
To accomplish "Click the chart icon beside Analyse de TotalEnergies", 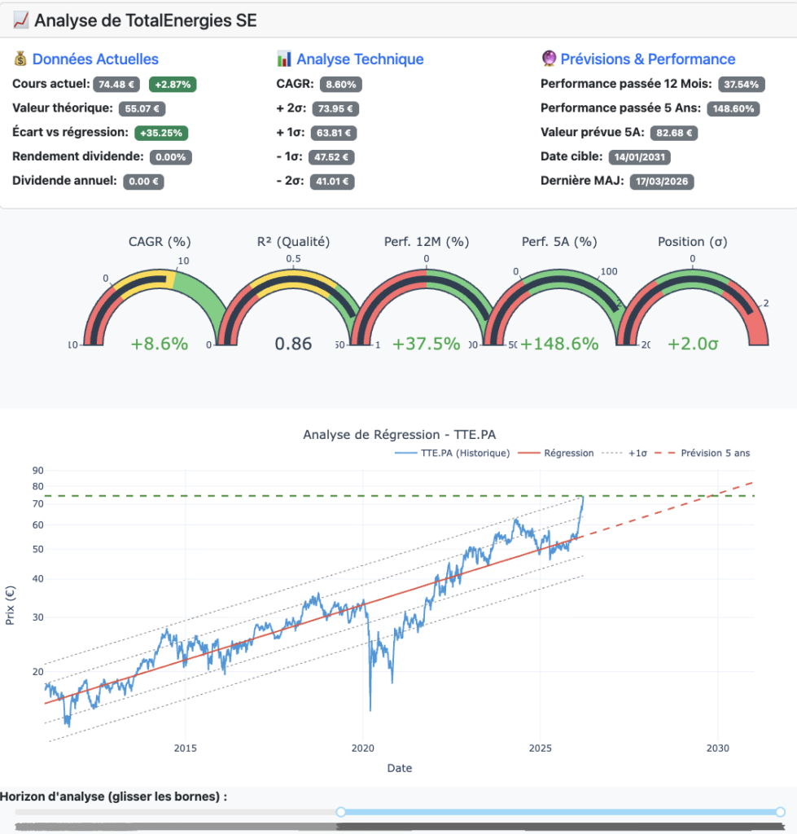I will (22, 20).
